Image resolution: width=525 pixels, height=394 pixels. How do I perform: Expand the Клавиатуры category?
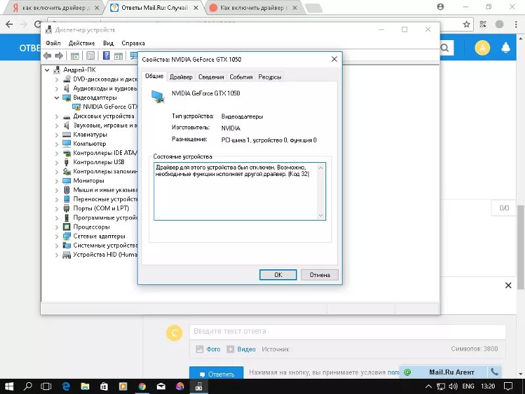(x=56, y=135)
